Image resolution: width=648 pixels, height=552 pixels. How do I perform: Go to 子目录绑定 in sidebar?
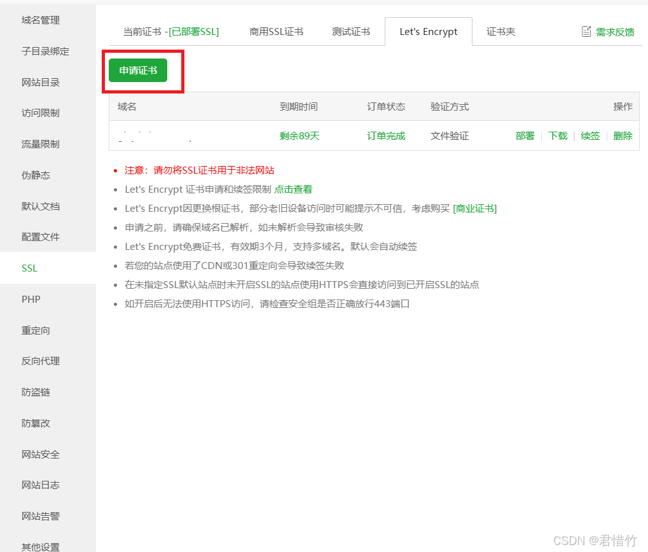45,52
